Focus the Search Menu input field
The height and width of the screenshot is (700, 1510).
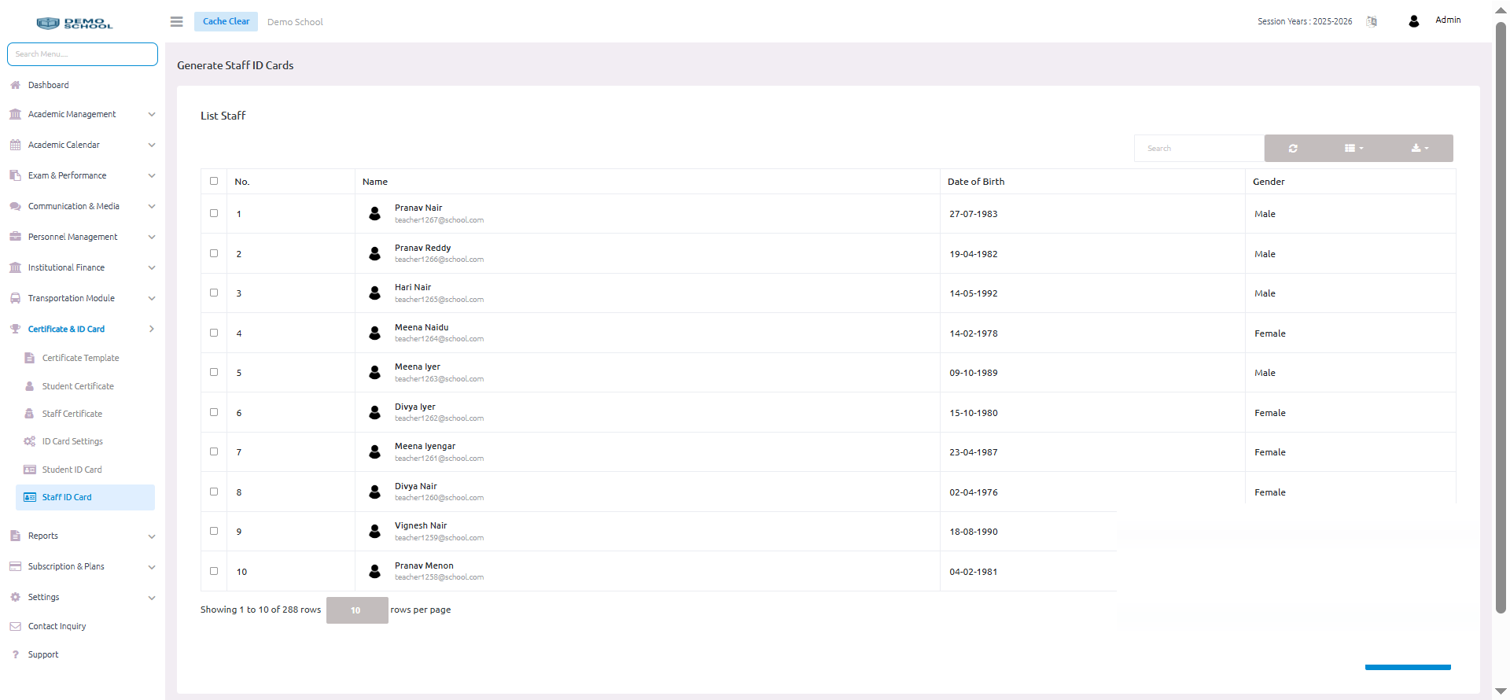click(x=83, y=54)
